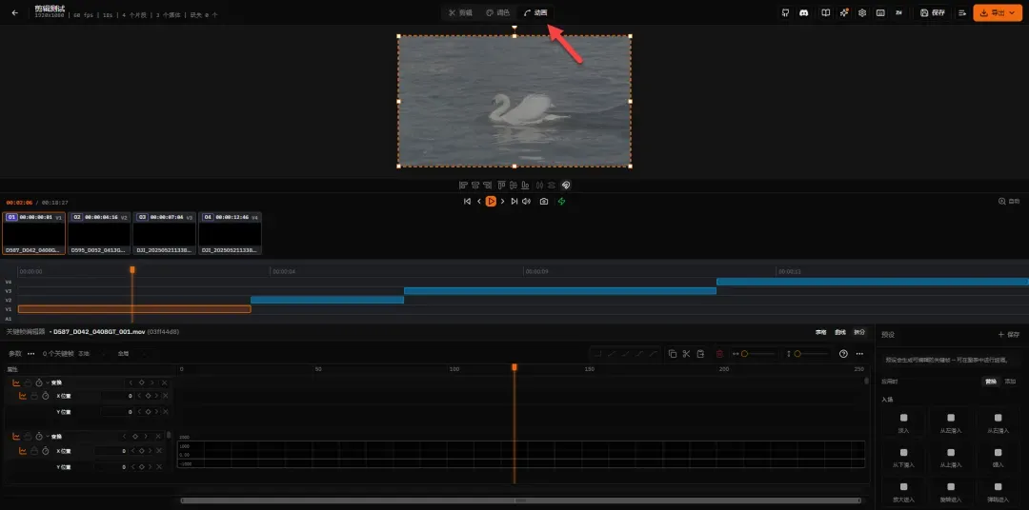Select the blue clip on track V4
The width and height of the screenshot is (1029, 510).
point(872,282)
